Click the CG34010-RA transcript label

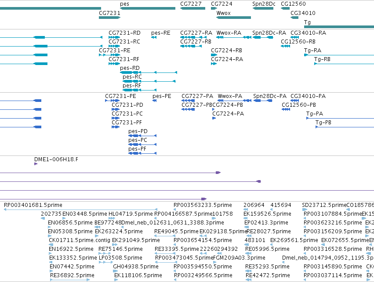click(308, 33)
